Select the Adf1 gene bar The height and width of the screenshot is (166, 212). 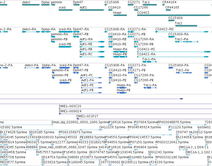pos(92,10)
